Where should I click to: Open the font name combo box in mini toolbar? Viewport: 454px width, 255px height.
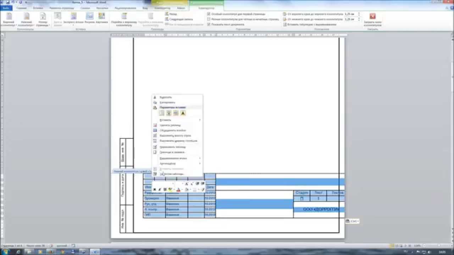coord(164,183)
